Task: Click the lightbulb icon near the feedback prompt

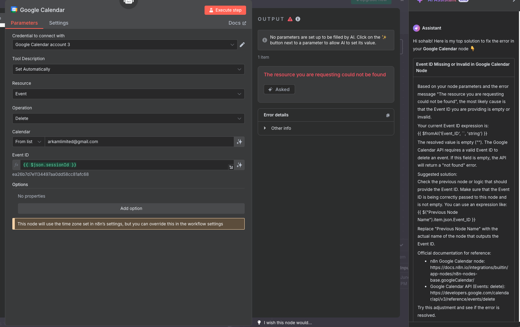Action: coord(259,322)
